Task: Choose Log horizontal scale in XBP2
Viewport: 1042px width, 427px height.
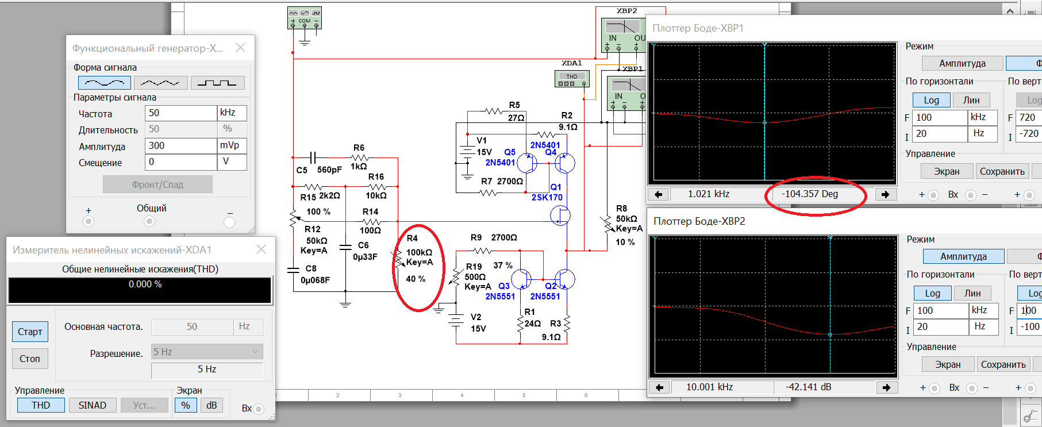Action: [933, 293]
